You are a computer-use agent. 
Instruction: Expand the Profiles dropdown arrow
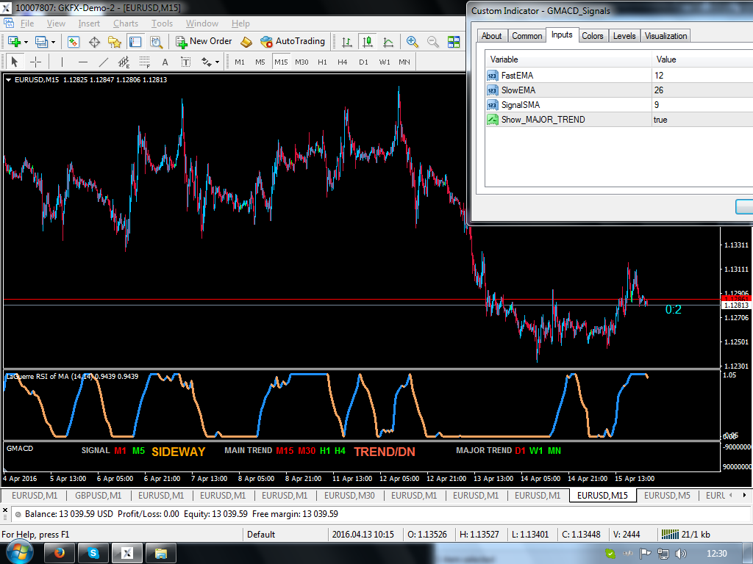[53, 42]
